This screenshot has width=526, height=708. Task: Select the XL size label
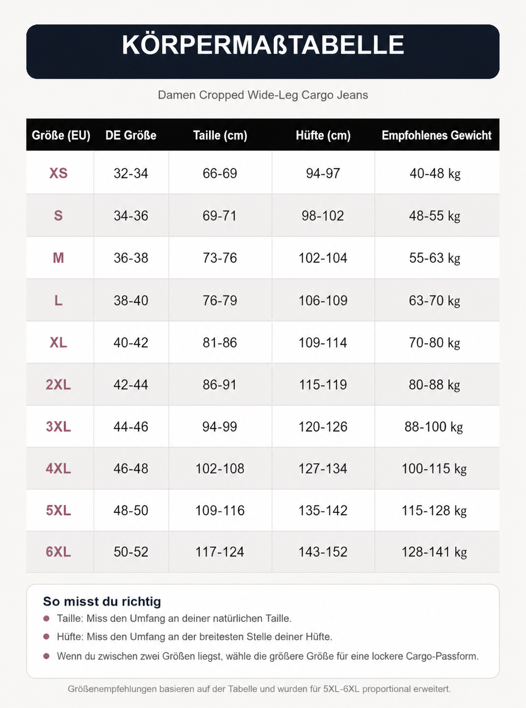pyautogui.click(x=58, y=343)
